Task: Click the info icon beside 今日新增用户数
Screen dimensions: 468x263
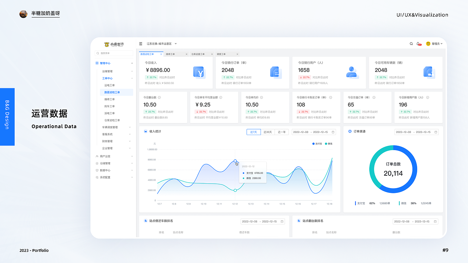Action: point(427,98)
